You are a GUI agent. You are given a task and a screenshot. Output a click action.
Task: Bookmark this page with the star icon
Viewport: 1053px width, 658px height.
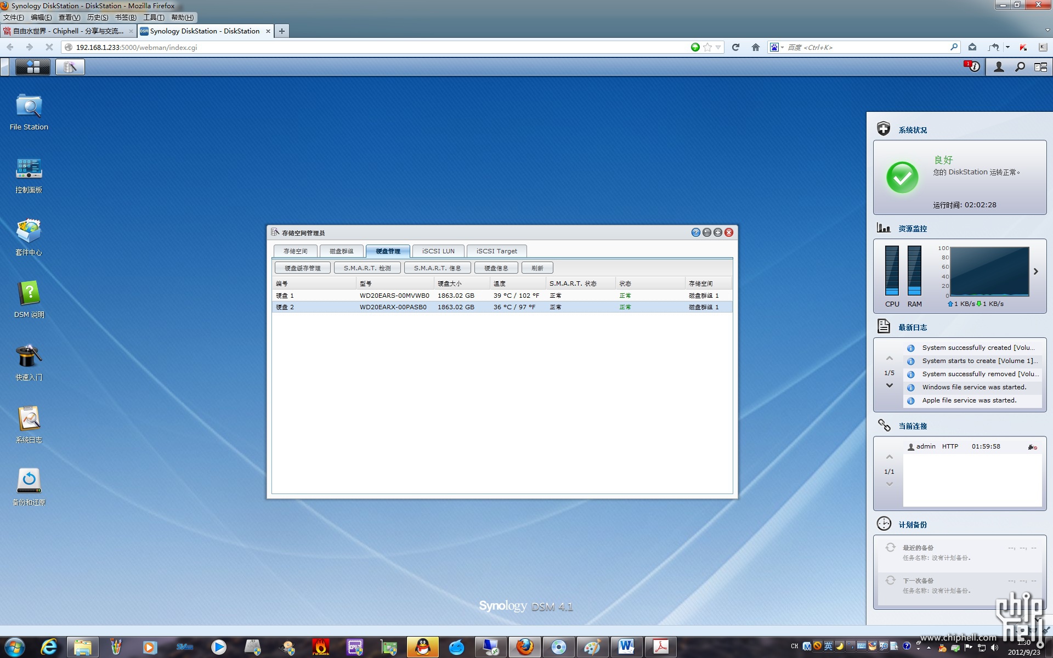(x=707, y=47)
